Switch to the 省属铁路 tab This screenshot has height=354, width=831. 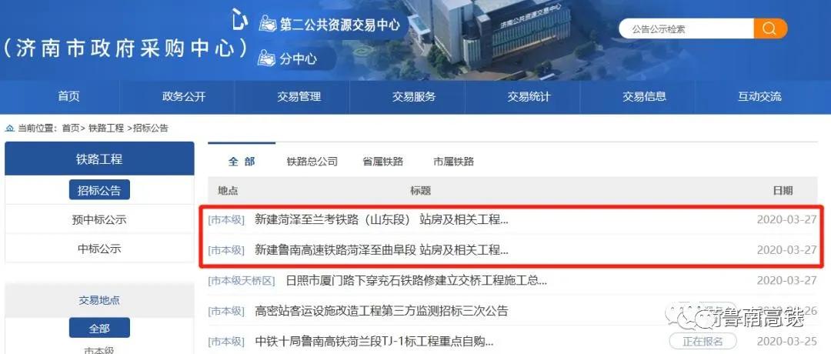tap(383, 162)
